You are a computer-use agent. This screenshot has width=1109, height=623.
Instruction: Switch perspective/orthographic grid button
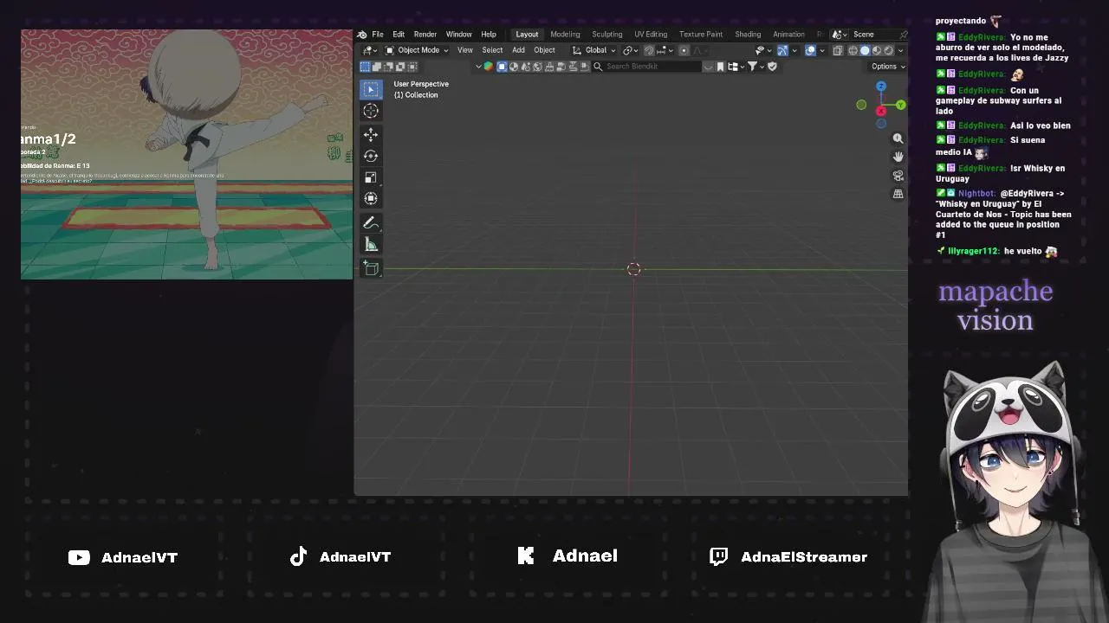[x=898, y=194]
